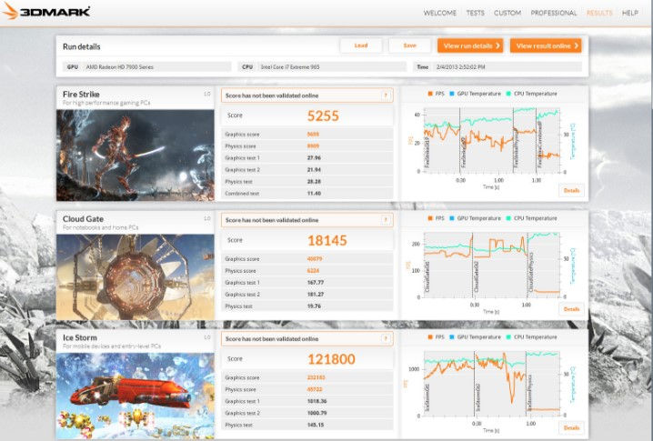Click the Save button
The height and width of the screenshot is (441, 653).
[x=410, y=45]
